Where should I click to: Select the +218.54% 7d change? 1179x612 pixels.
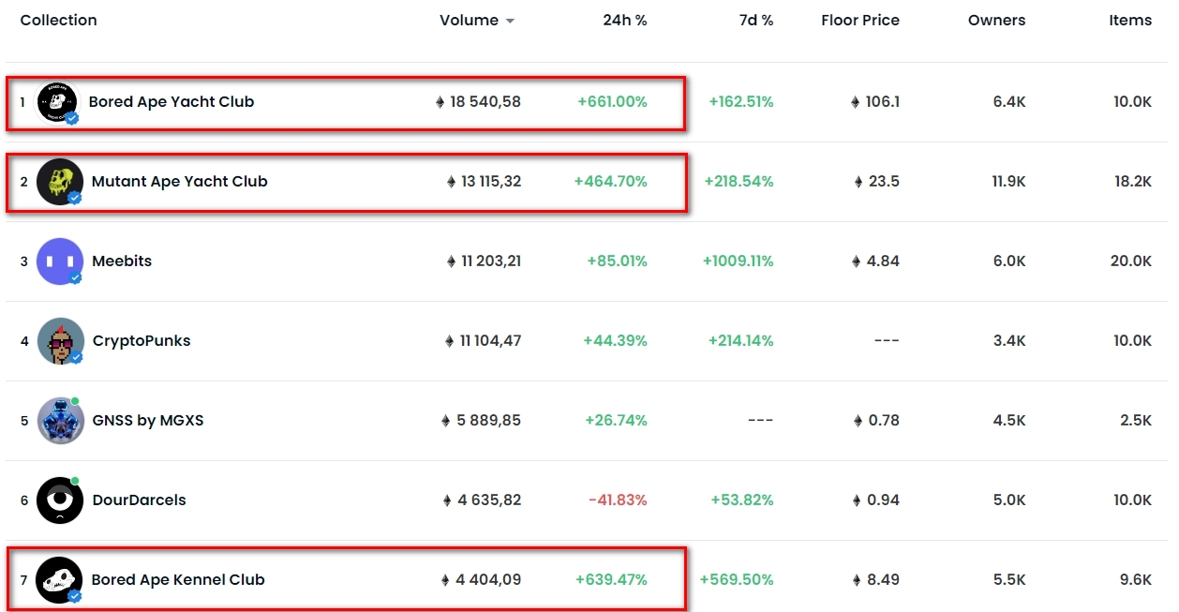pyautogui.click(x=739, y=181)
